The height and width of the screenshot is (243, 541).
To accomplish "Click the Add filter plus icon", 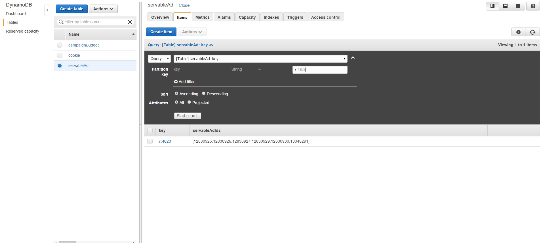I will pyautogui.click(x=176, y=82).
